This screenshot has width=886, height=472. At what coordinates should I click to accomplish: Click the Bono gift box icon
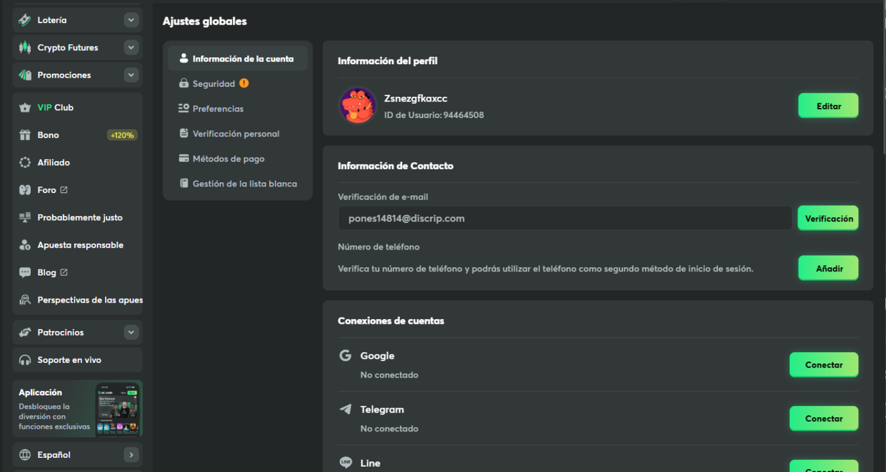point(25,135)
